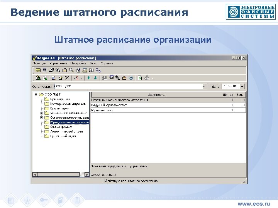This screenshot has height=208, width=278.
Task: Click the printer icon
Action: (x=147, y=78)
